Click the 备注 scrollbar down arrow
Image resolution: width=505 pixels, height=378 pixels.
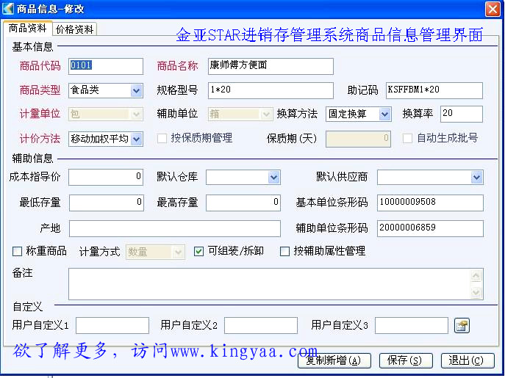click(477, 293)
